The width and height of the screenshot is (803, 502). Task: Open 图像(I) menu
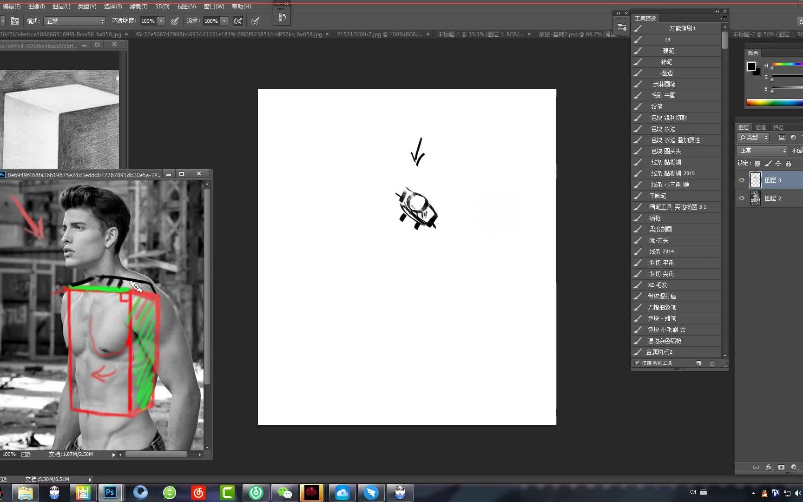click(x=36, y=7)
